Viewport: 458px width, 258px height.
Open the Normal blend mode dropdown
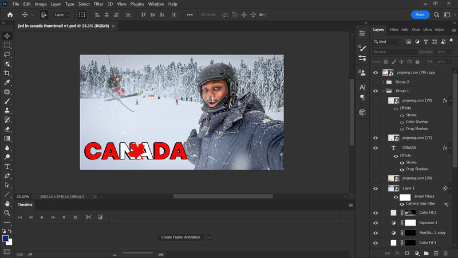coord(394,52)
